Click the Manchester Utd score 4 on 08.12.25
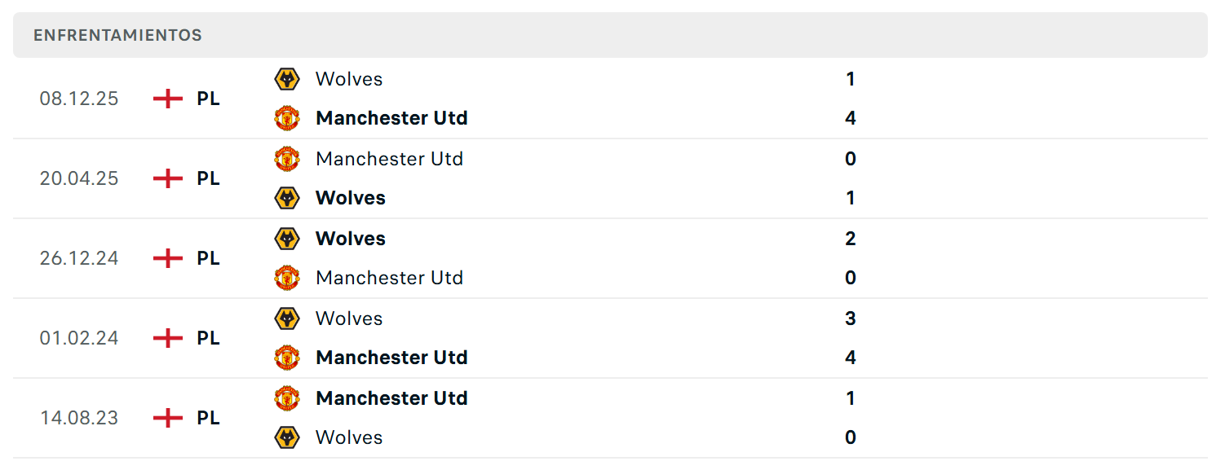This screenshot has width=1225, height=470. point(851,118)
